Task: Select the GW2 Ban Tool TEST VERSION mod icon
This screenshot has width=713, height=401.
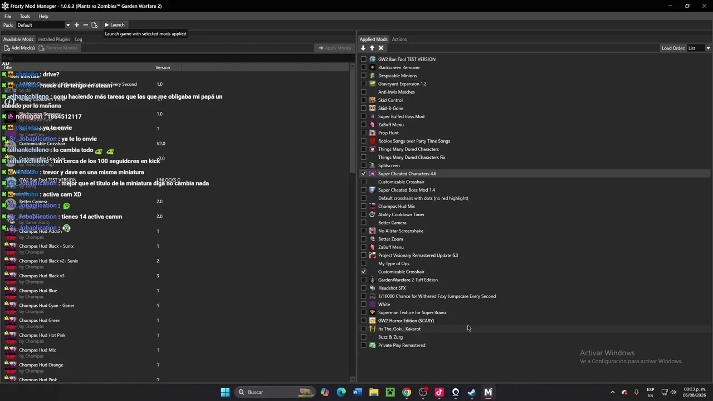Action: pos(373,59)
